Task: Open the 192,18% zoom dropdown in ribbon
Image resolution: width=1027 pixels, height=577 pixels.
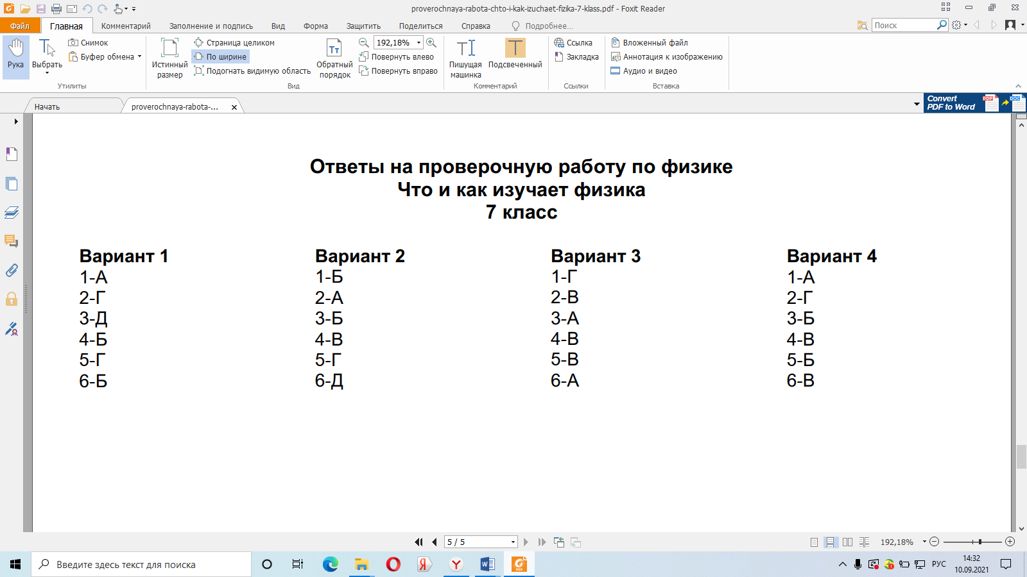Action: point(419,43)
